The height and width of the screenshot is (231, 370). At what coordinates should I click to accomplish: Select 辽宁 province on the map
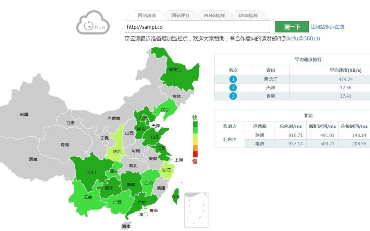[x=165, y=110]
